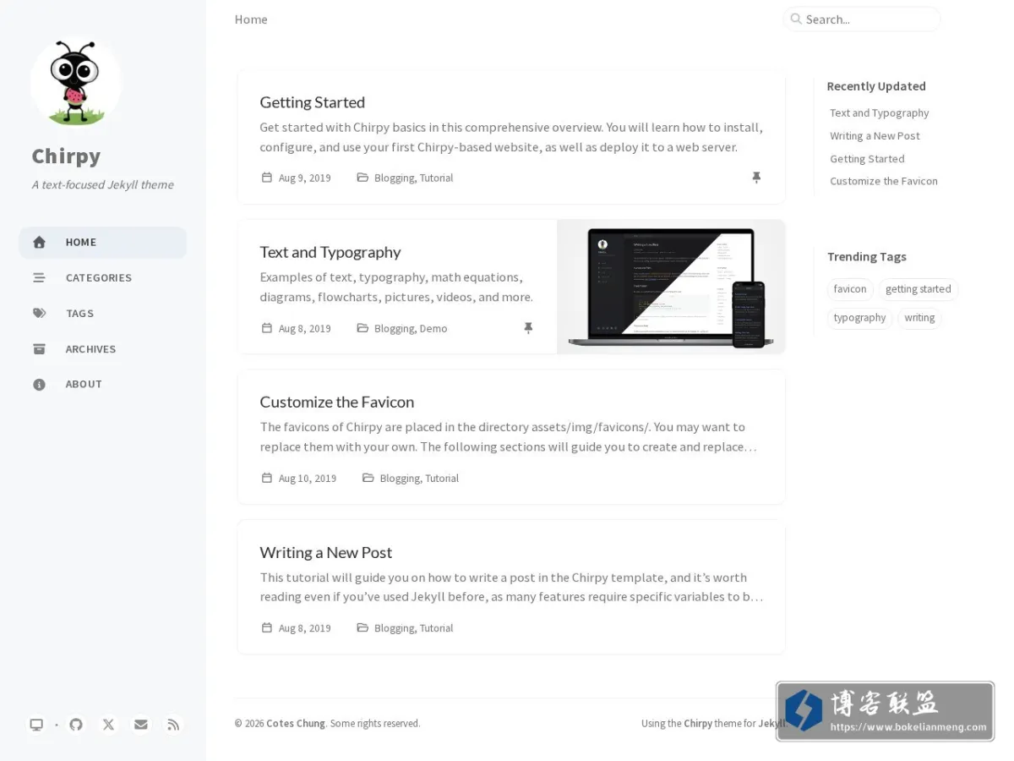This screenshot has height=761, width=1014.
Task: Toggle the theme mode monitor icon
Action: point(36,725)
